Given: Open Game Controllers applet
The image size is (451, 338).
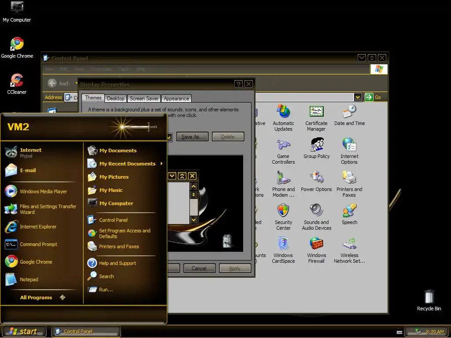Looking at the screenshot, I should [283, 151].
